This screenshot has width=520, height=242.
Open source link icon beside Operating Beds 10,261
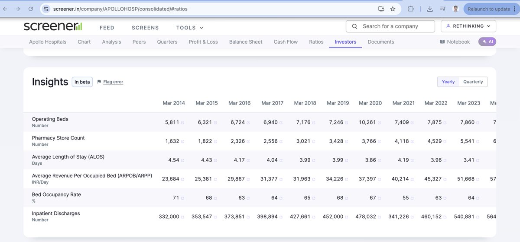coord(379,123)
